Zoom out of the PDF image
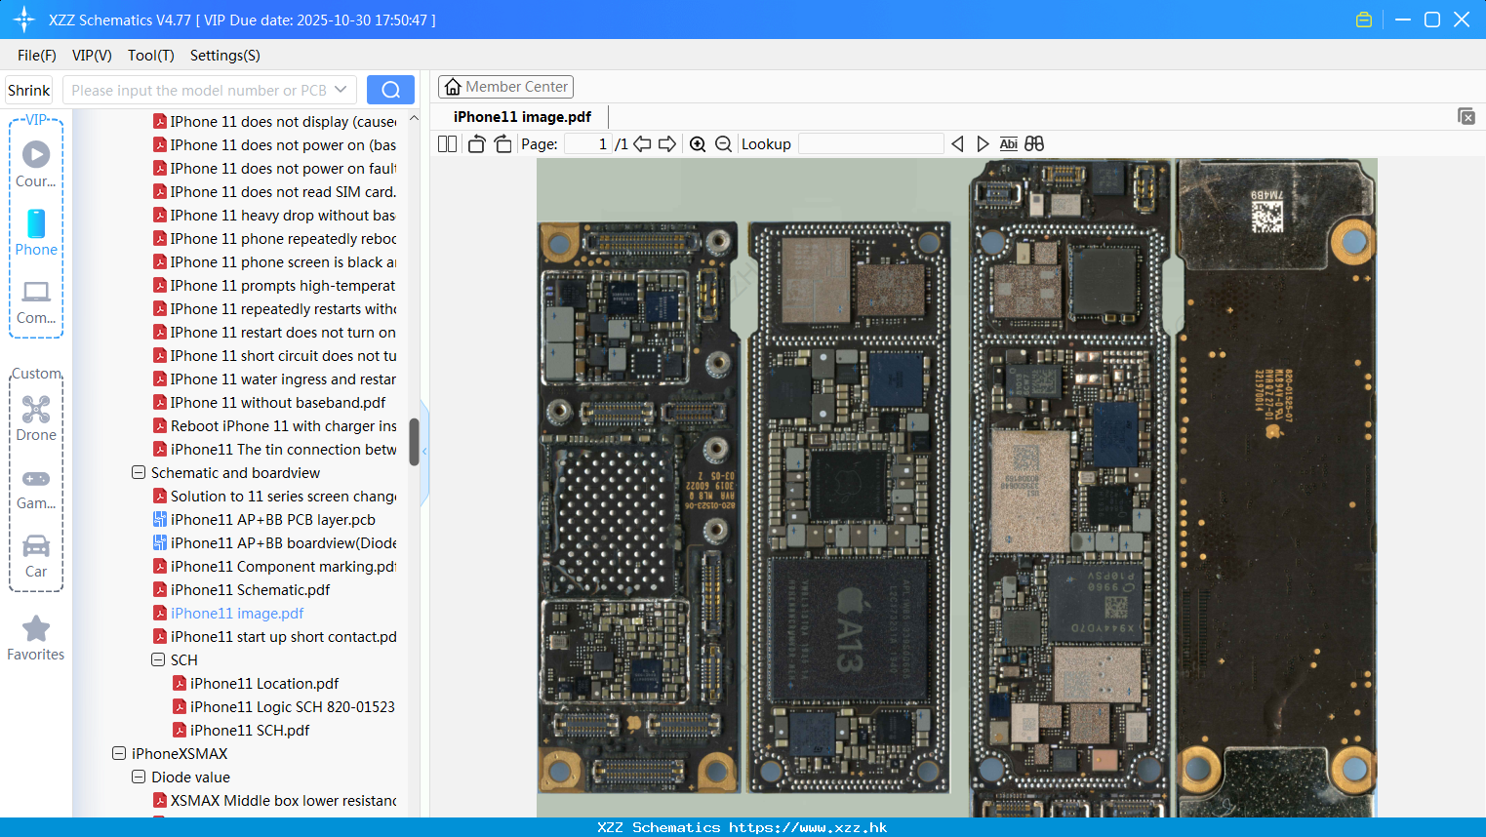1486x837 pixels. (723, 144)
